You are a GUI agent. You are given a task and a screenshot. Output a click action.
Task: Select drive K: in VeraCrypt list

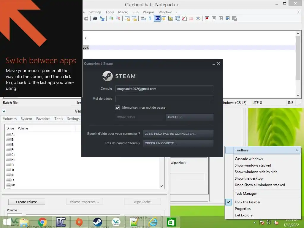pyautogui.click(x=10, y=175)
